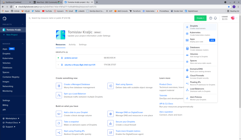Open the DigitalOcean bookmark
The height and width of the screenshot is (140, 241).
(x=191, y=11)
